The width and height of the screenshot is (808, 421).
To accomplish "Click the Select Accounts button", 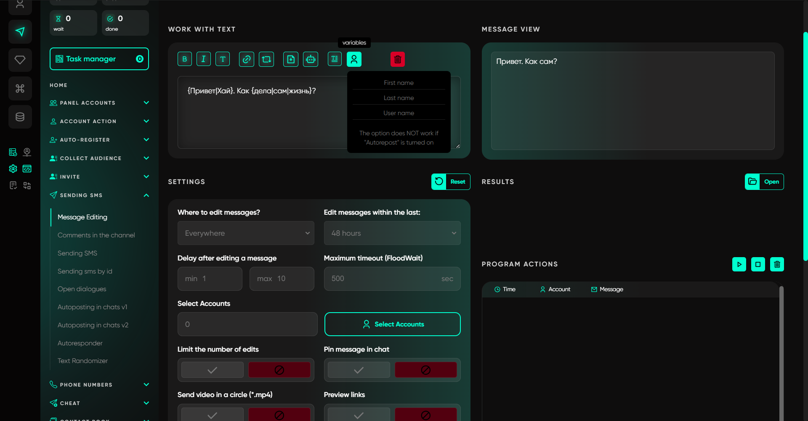I will (392, 324).
